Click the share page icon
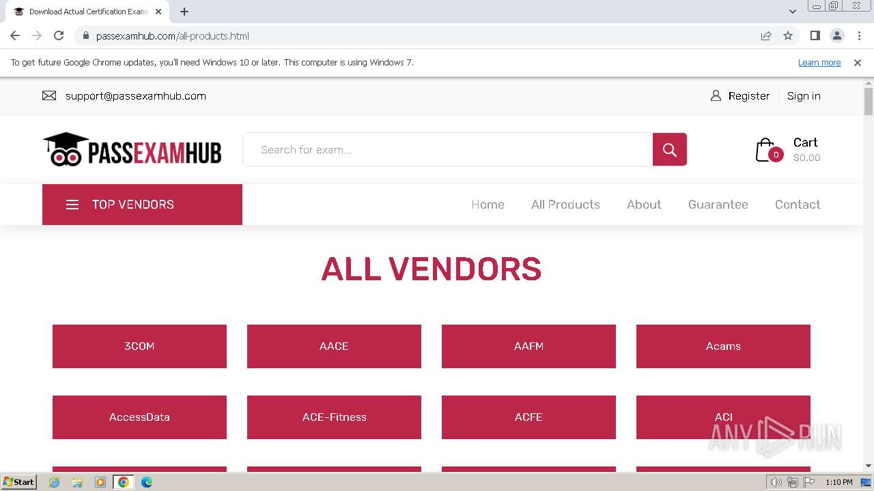 (766, 35)
